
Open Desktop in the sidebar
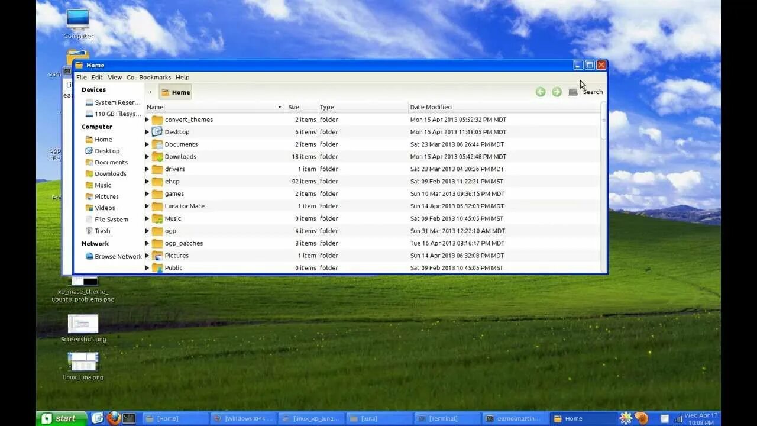102,151
